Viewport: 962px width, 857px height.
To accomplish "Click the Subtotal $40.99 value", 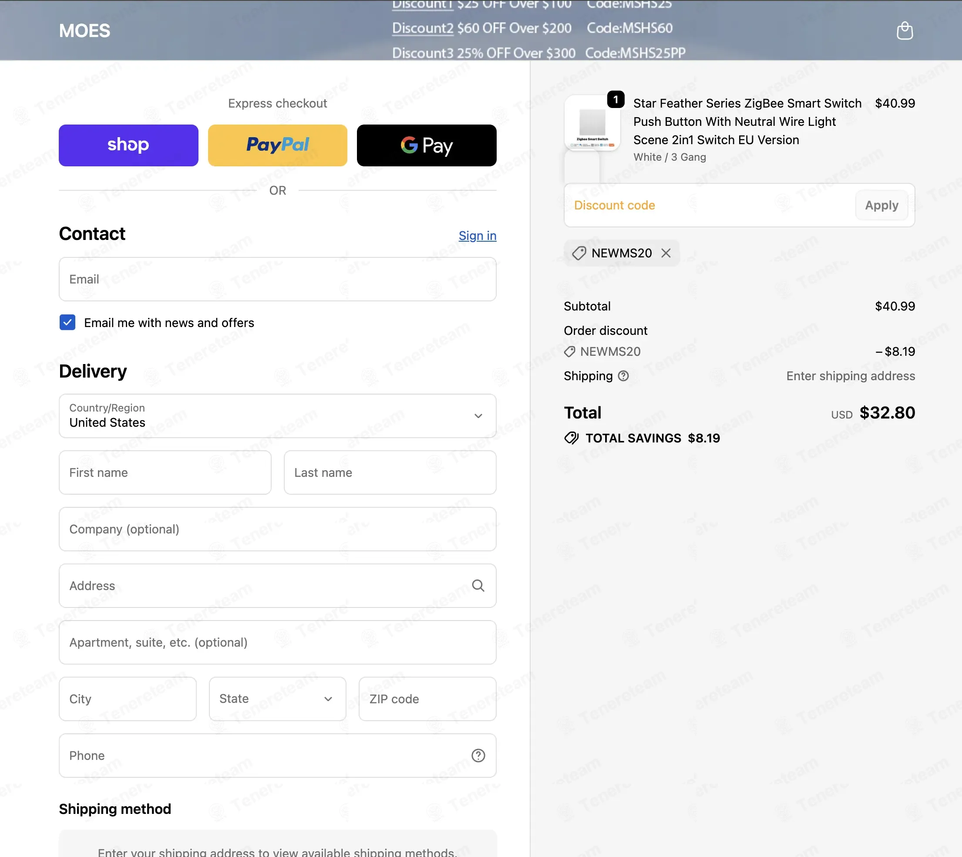I will 895,307.
